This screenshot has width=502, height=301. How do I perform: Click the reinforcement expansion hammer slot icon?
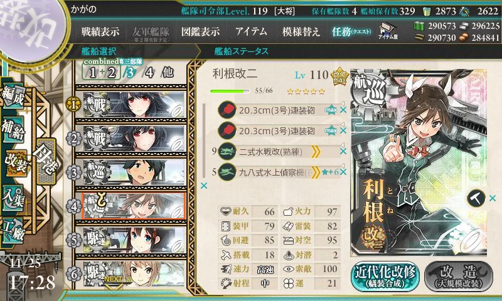pos(476,198)
